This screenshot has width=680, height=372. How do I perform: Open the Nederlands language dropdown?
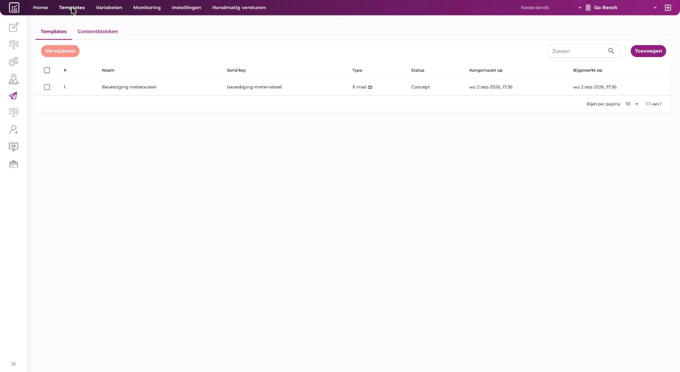point(551,8)
